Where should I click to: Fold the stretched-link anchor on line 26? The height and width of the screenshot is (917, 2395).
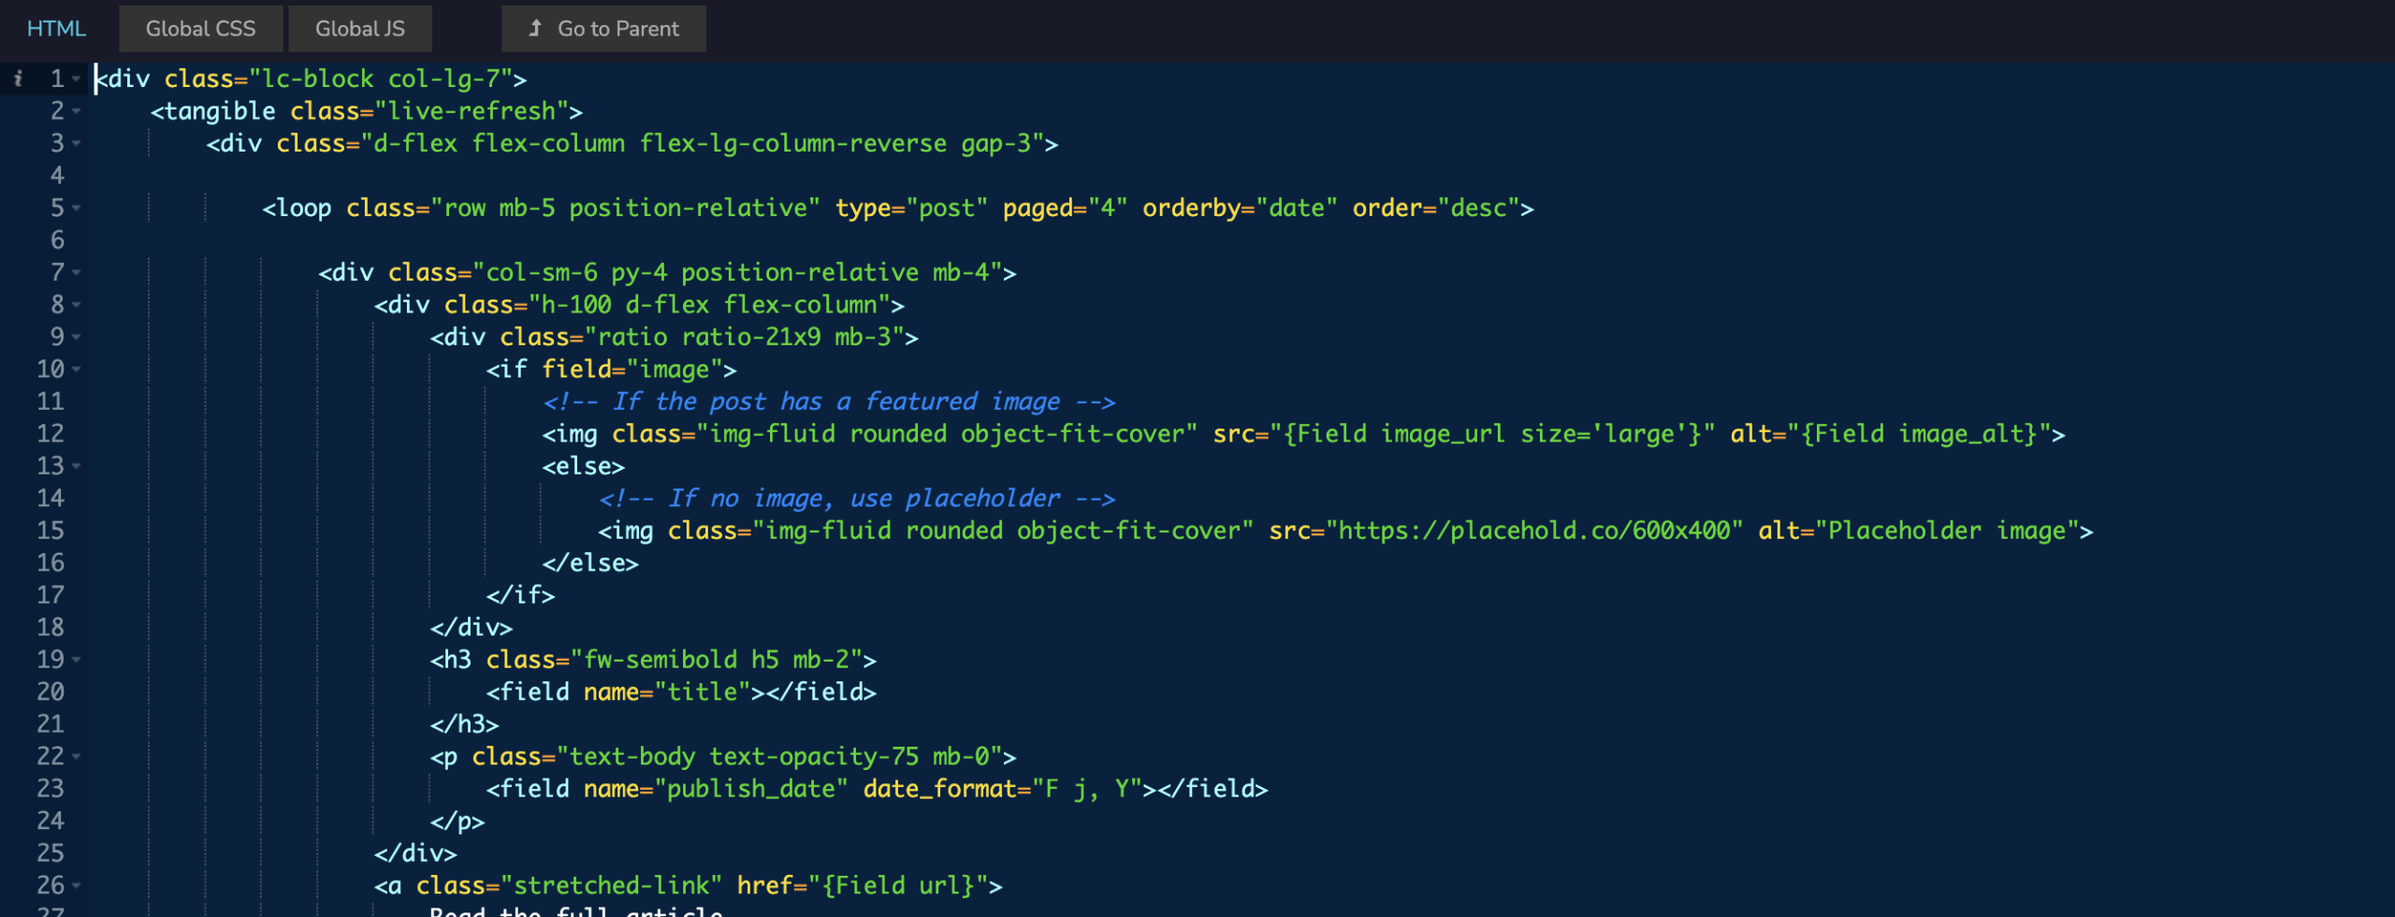click(77, 885)
